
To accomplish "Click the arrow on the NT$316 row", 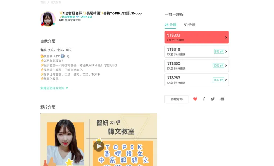I will [x=226, y=52].
